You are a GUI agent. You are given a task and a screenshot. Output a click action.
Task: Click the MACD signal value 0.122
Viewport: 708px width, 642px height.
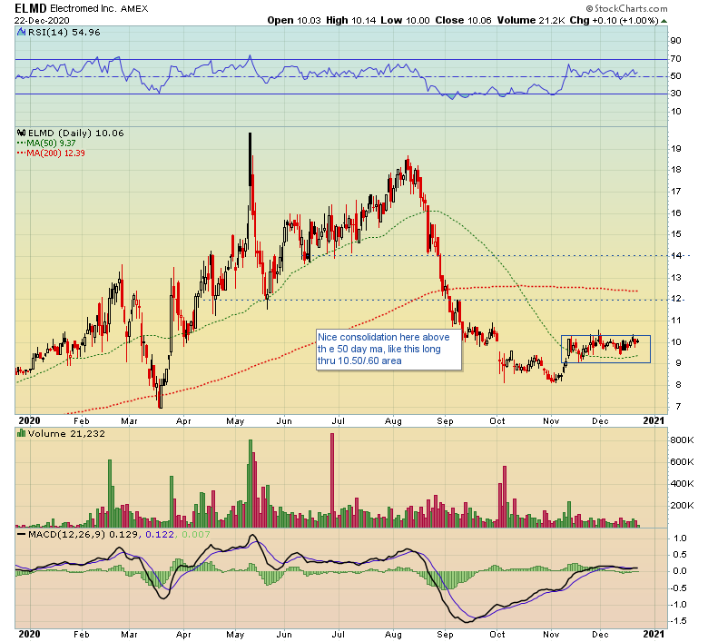click(160, 534)
